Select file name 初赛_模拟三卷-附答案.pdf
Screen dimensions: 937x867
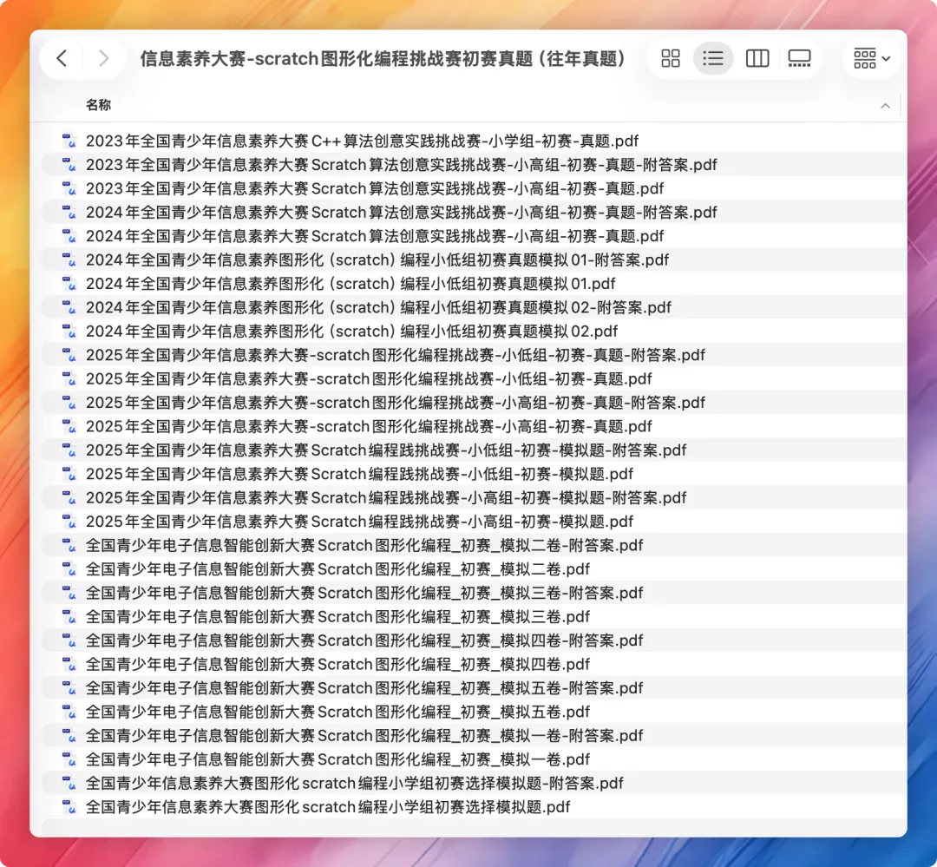364,593
